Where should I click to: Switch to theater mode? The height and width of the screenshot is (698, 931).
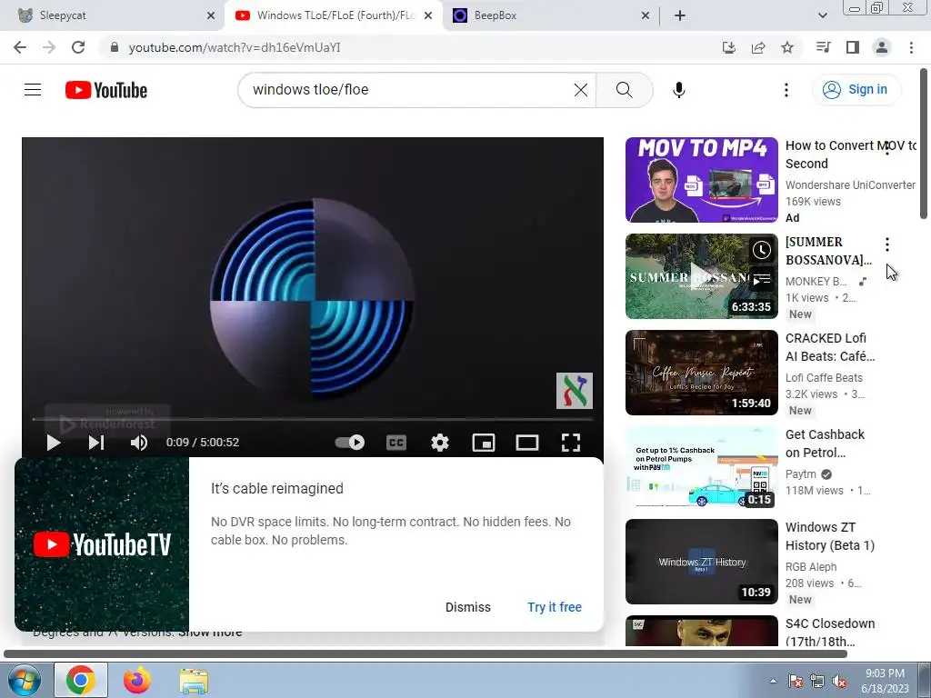pyautogui.click(x=527, y=443)
